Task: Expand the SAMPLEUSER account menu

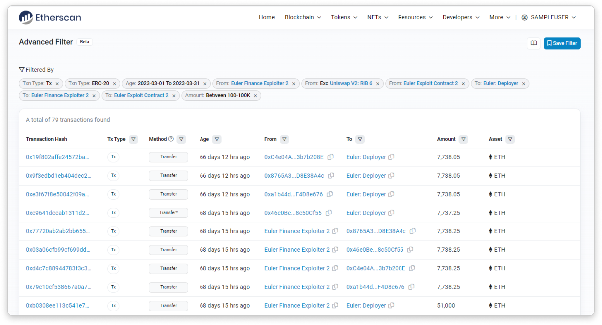Action: tap(549, 17)
